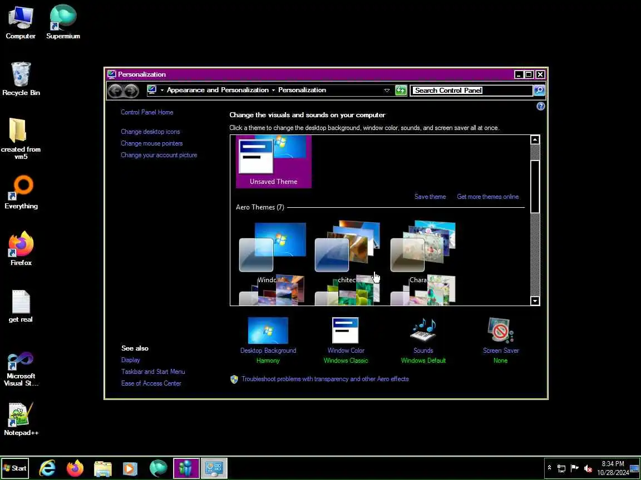Click the refresh button beside address bar
Screen dimensions: 641x480
pos(401,90)
